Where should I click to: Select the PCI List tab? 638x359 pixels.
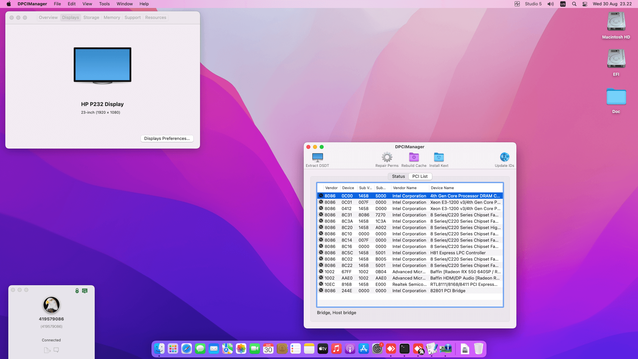click(x=420, y=177)
